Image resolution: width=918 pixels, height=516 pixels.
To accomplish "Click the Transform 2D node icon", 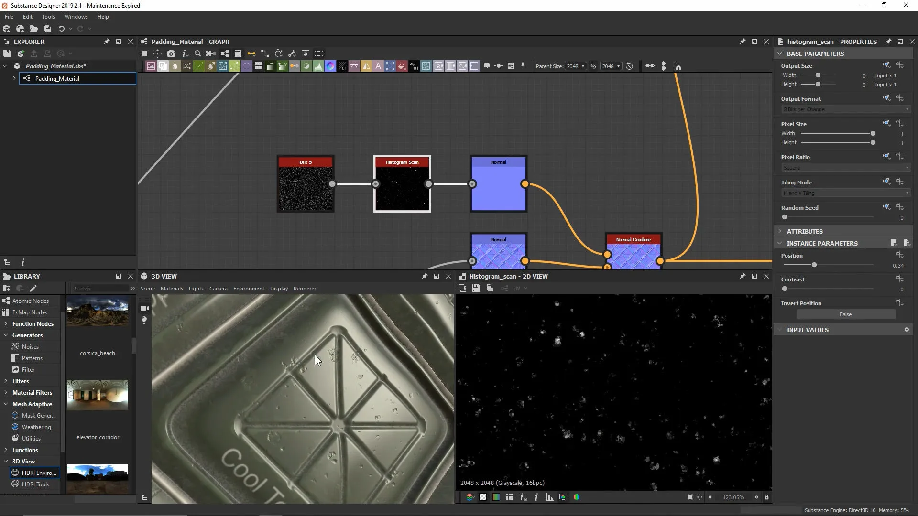I will tap(390, 66).
